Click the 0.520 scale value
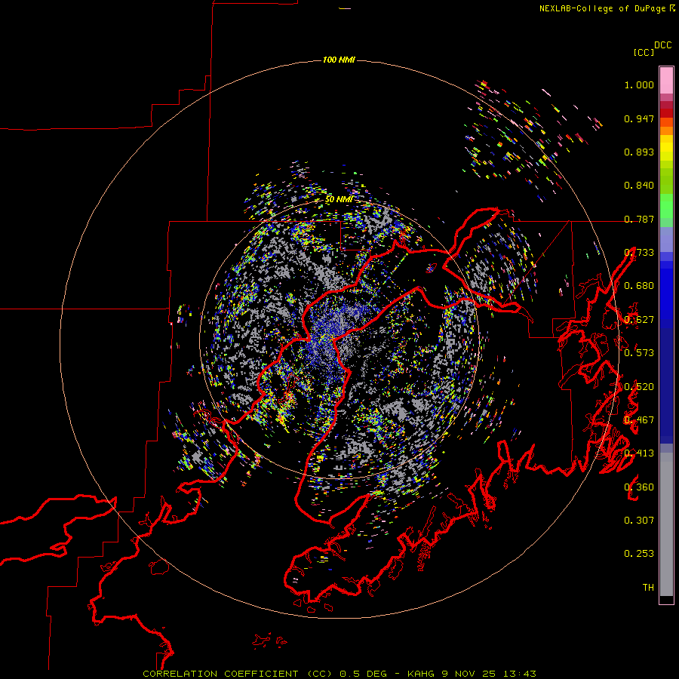The image size is (679, 679). click(x=639, y=387)
